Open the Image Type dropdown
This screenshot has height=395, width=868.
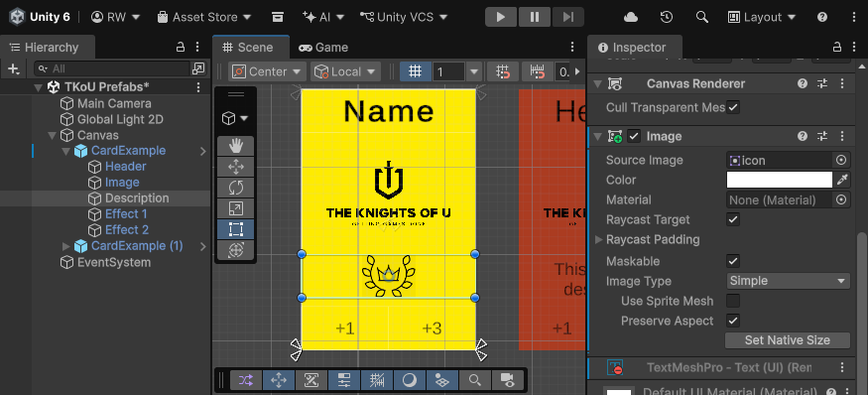788,281
